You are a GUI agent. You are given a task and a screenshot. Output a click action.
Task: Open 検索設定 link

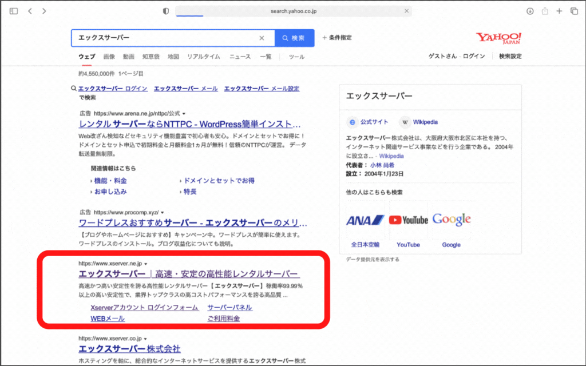(x=510, y=57)
